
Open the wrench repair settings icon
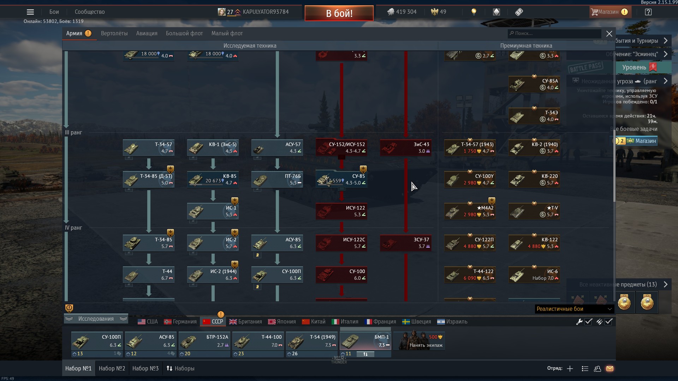coord(579,322)
